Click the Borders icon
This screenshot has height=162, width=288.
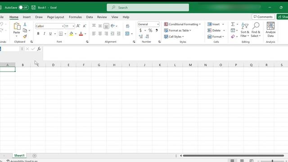[61, 34]
